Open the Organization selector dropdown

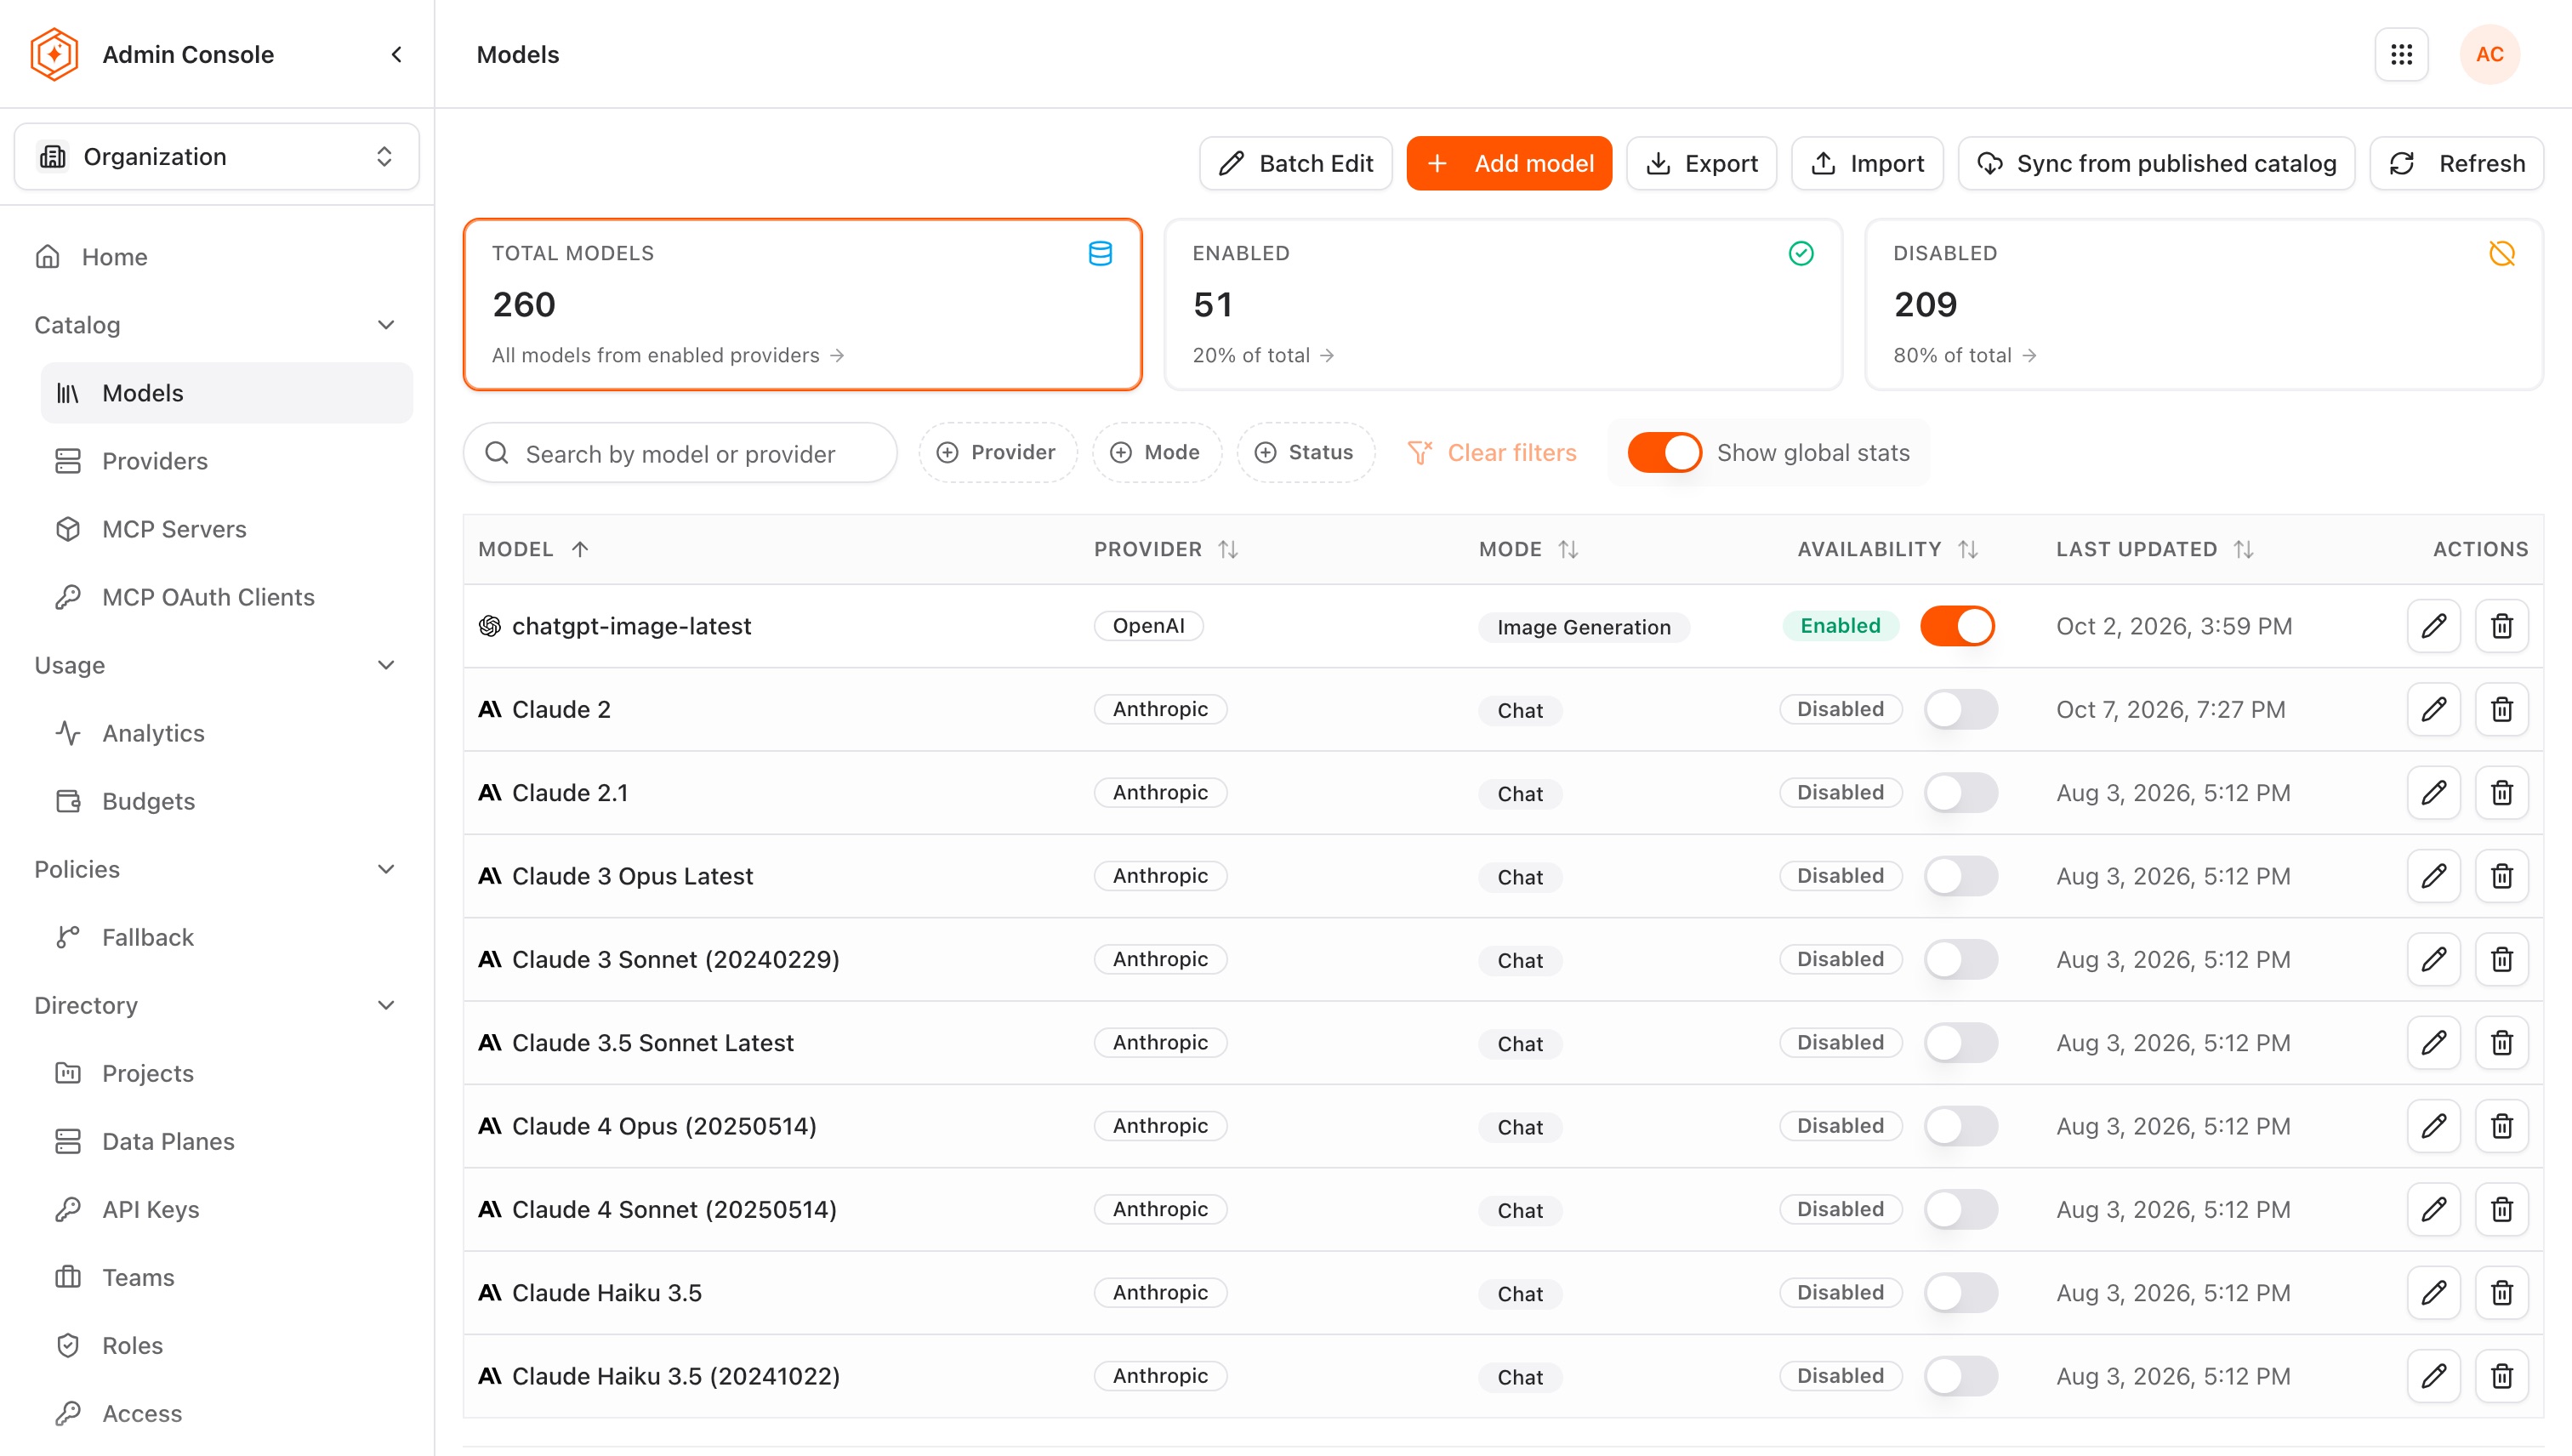tap(216, 157)
